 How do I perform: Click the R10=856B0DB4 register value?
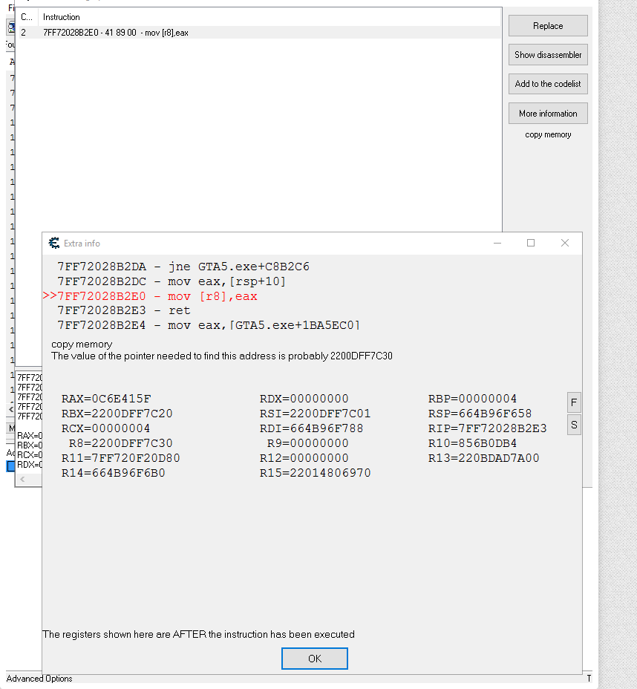pos(473,443)
